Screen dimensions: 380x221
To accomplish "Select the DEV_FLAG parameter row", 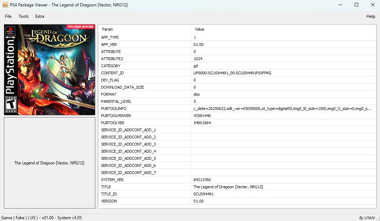I will point(237,80).
